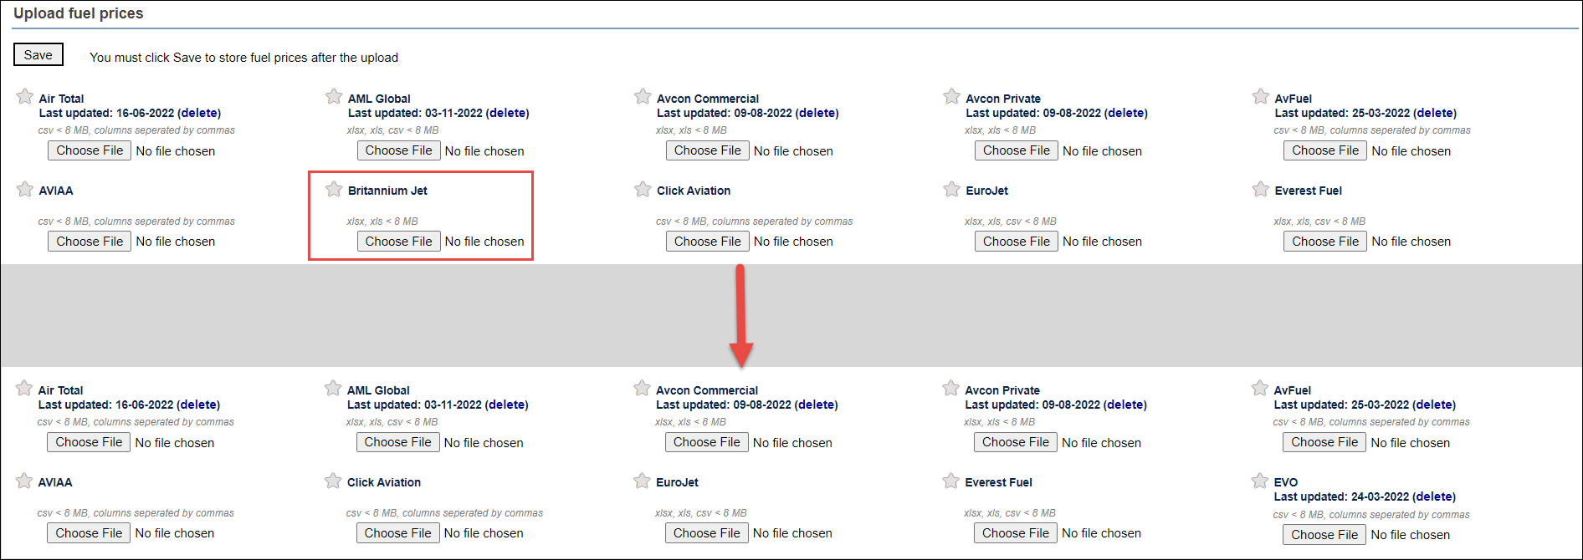Choose File for Britannium Jet

tap(399, 242)
